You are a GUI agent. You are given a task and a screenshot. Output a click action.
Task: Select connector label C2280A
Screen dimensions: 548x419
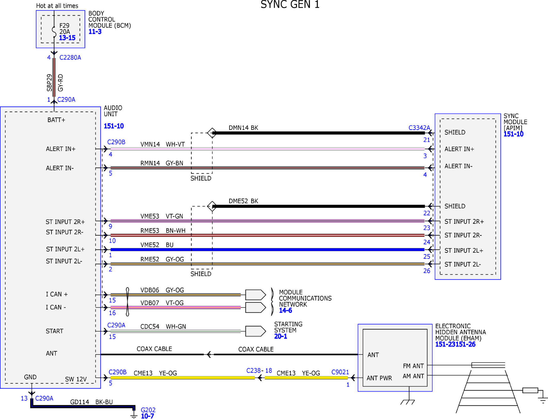point(70,58)
